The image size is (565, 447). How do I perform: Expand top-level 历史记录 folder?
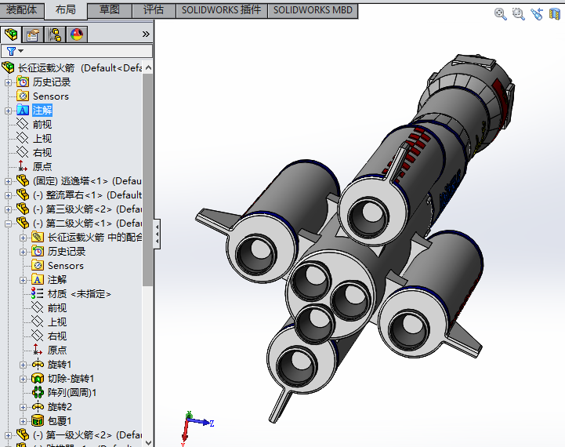8,82
